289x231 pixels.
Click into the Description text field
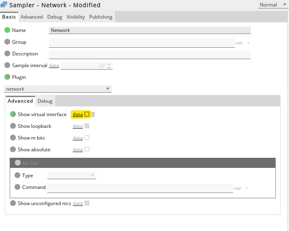coord(150,54)
